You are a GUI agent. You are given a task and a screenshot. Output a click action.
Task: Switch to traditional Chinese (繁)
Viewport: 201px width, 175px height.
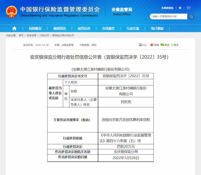tap(180, 8)
